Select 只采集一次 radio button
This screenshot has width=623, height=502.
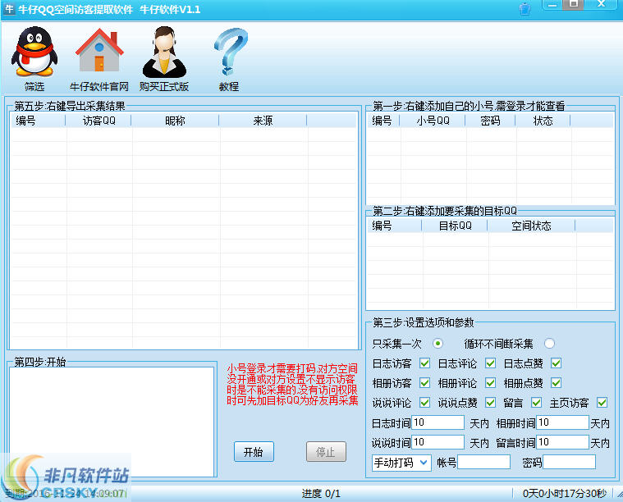(437, 344)
